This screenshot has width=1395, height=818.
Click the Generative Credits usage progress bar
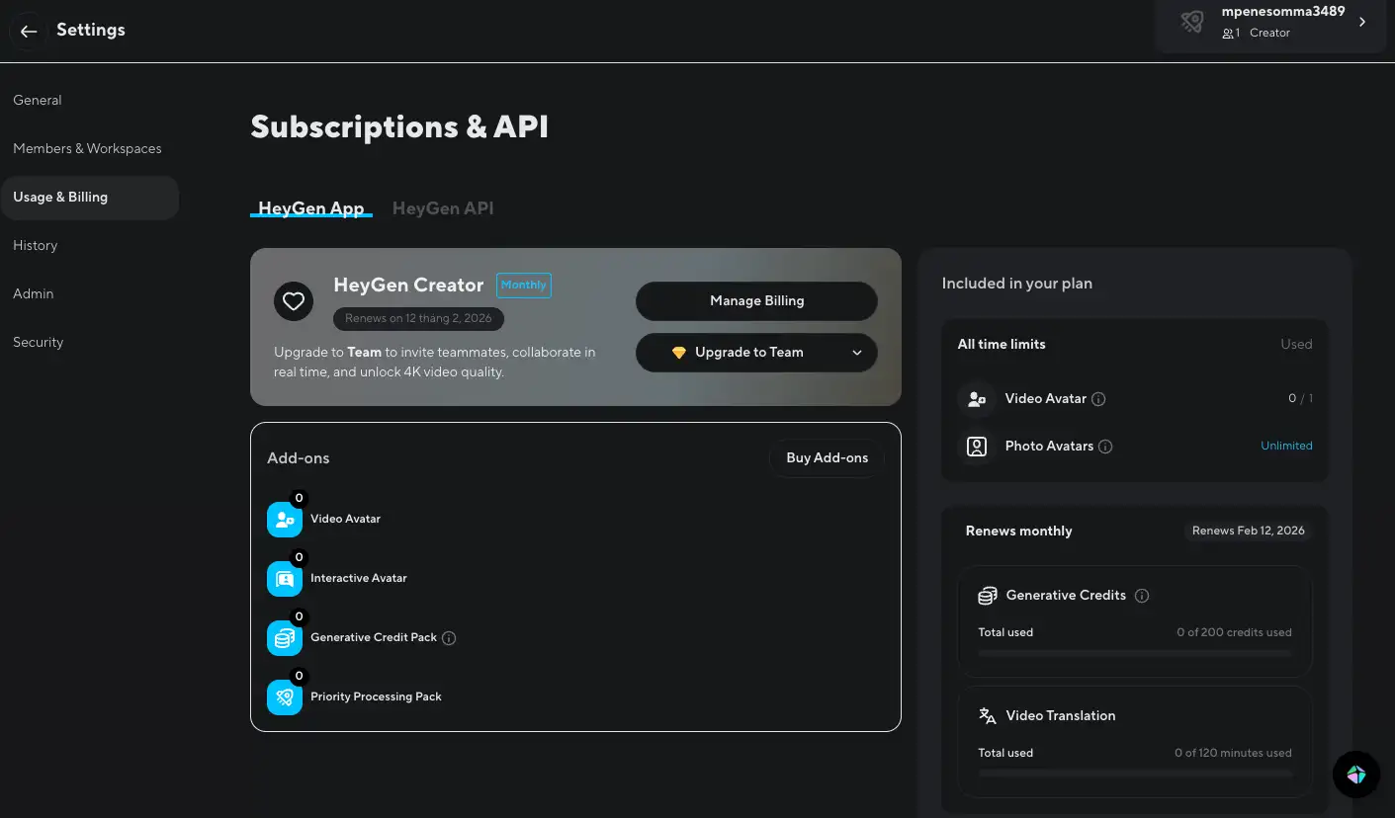[1134, 653]
